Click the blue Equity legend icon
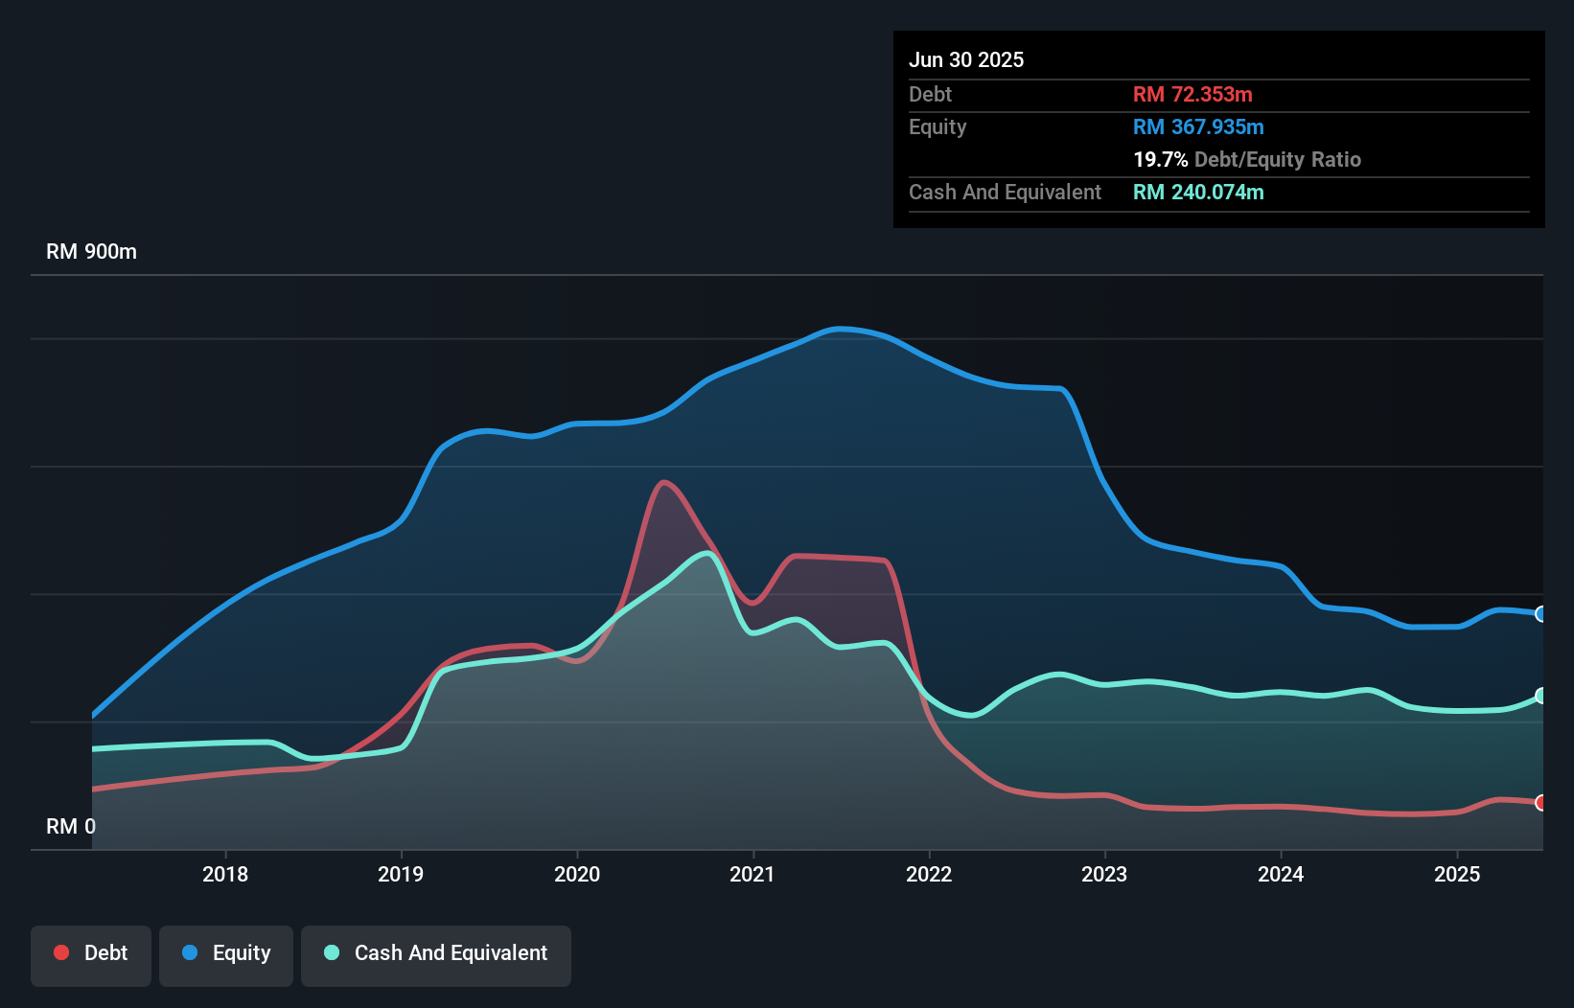The image size is (1574, 1008). pyautogui.click(x=191, y=953)
